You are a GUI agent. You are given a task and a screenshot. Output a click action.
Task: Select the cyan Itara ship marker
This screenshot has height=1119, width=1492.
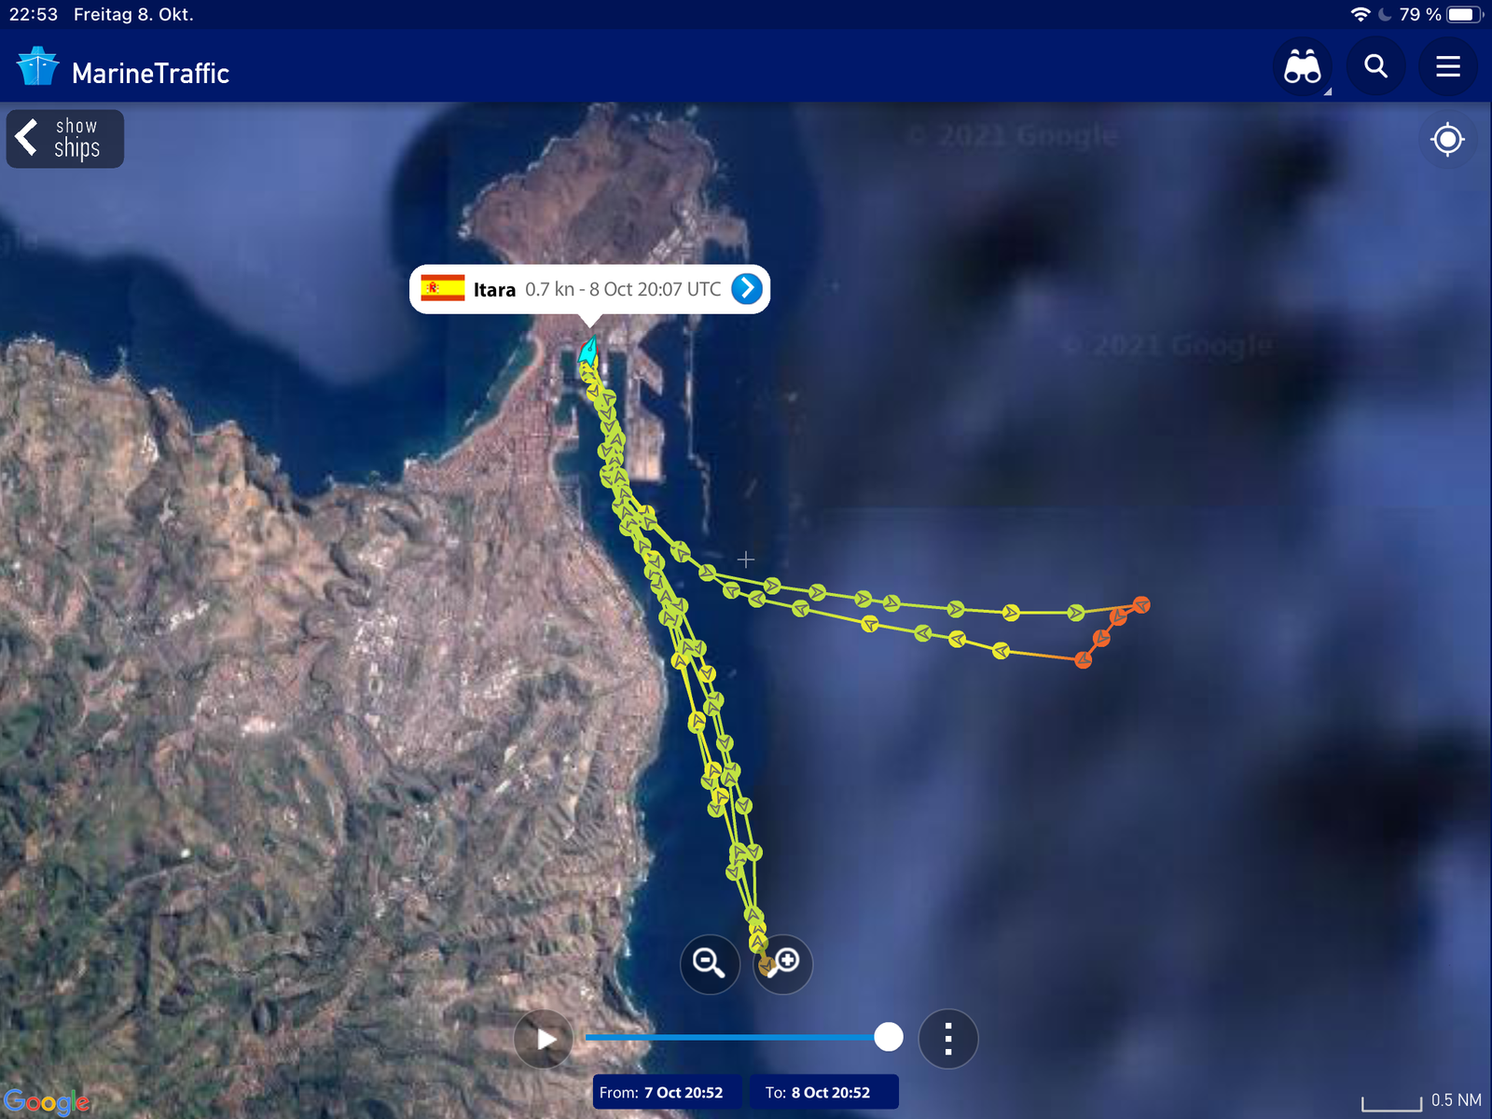[588, 351]
